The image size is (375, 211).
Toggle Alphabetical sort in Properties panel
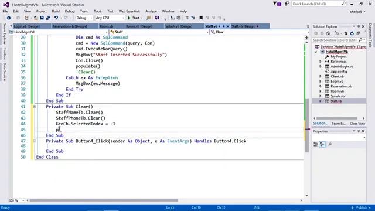point(322,144)
